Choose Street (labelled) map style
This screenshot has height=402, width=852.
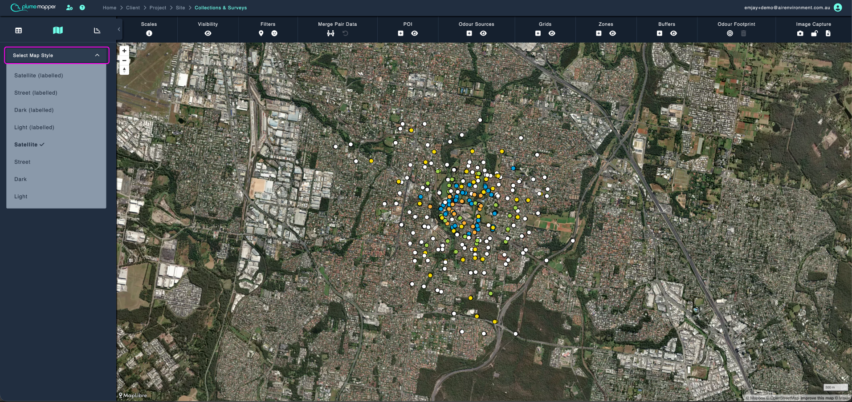(56, 93)
